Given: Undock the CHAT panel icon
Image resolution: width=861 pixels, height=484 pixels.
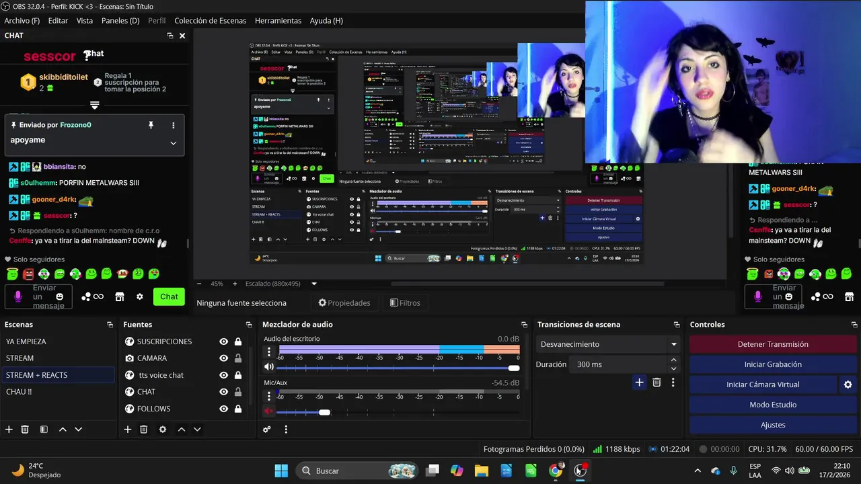Looking at the screenshot, I should (x=170, y=36).
